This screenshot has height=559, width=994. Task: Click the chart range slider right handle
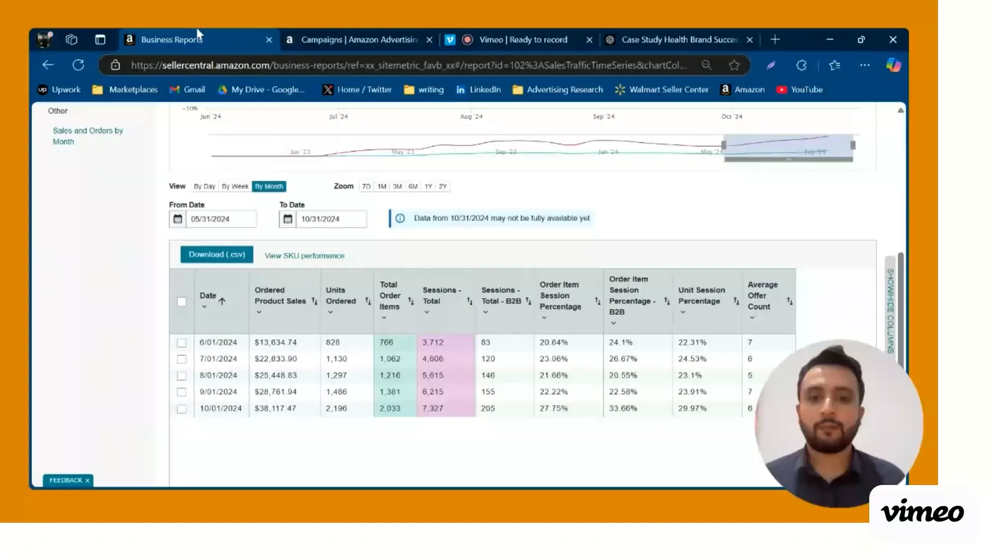tap(853, 145)
